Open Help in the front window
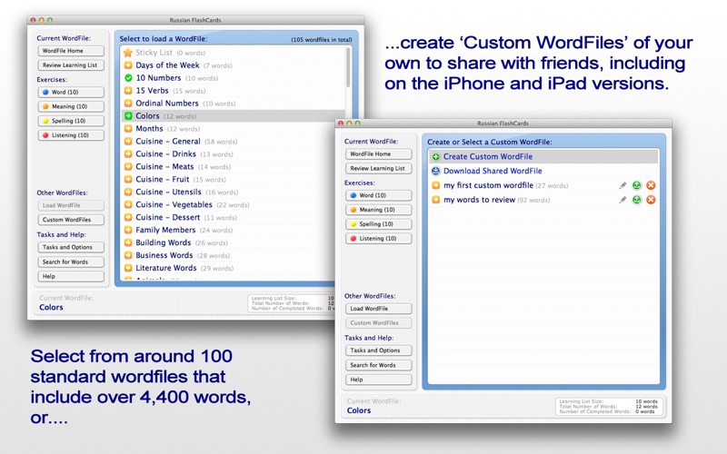The width and height of the screenshot is (727, 454). 378,380
